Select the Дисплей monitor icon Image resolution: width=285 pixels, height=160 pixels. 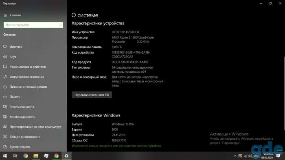click(x=5, y=47)
